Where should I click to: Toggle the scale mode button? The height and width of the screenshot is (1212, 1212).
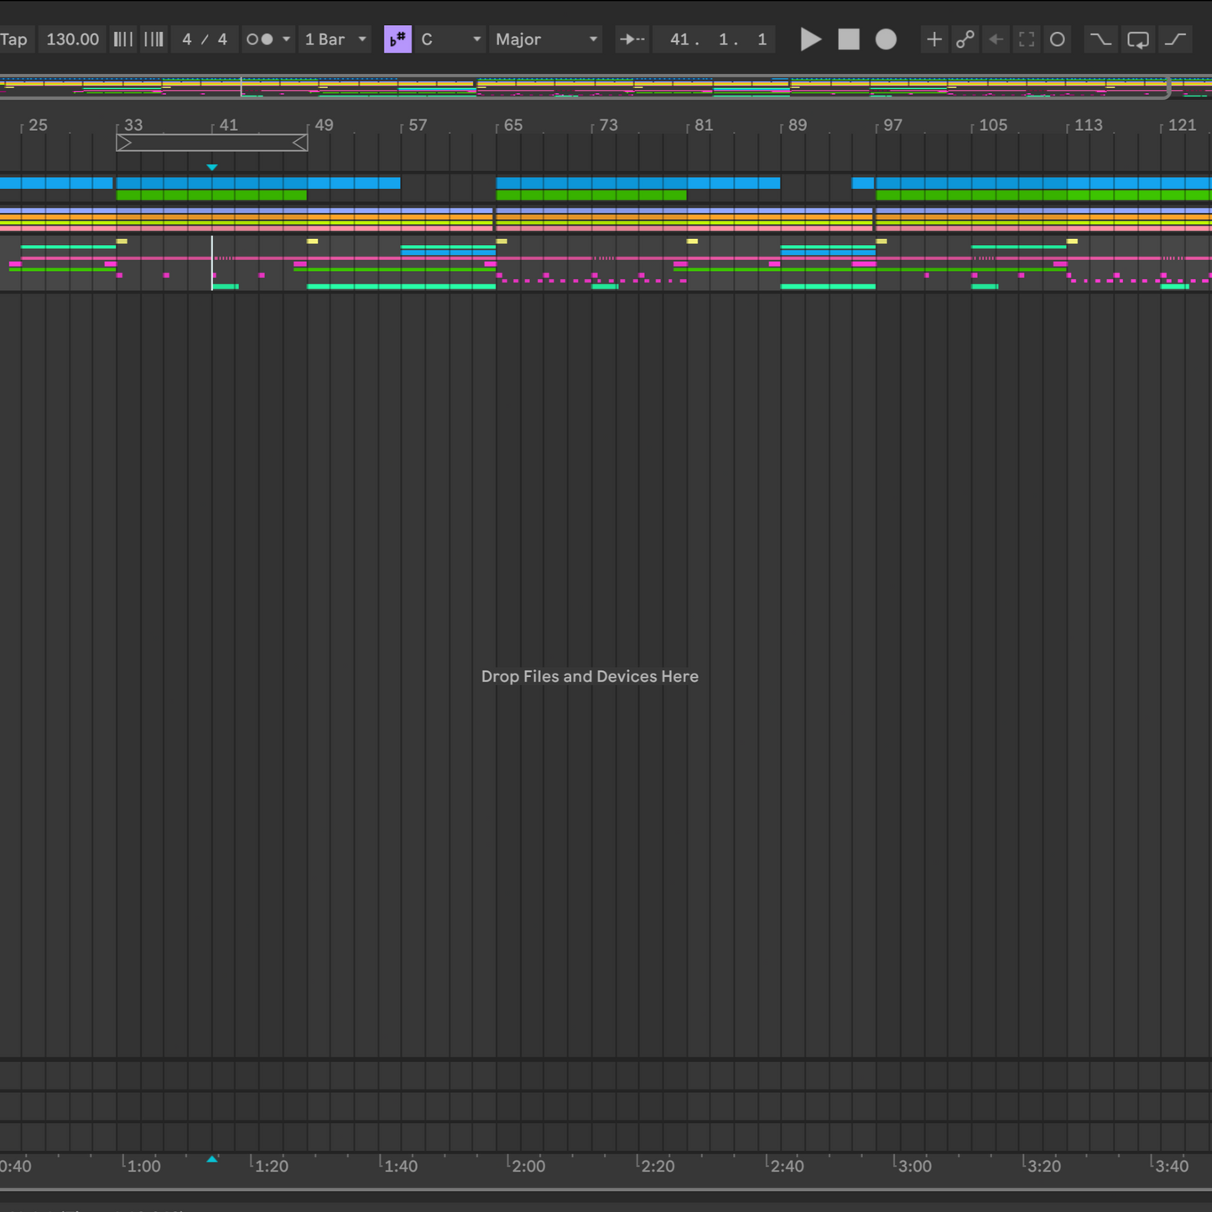398,39
